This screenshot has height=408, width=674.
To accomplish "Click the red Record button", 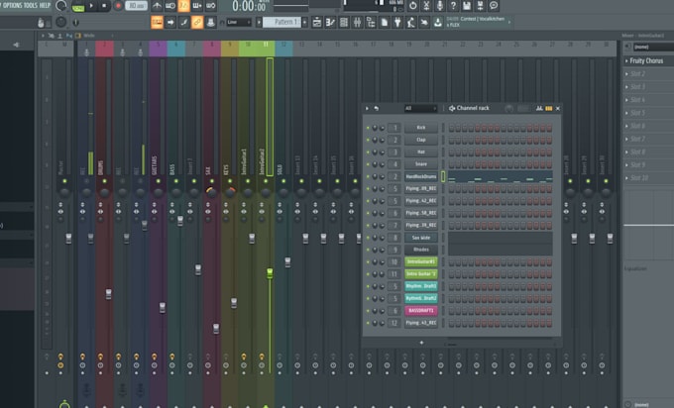I will pyautogui.click(x=119, y=6).
